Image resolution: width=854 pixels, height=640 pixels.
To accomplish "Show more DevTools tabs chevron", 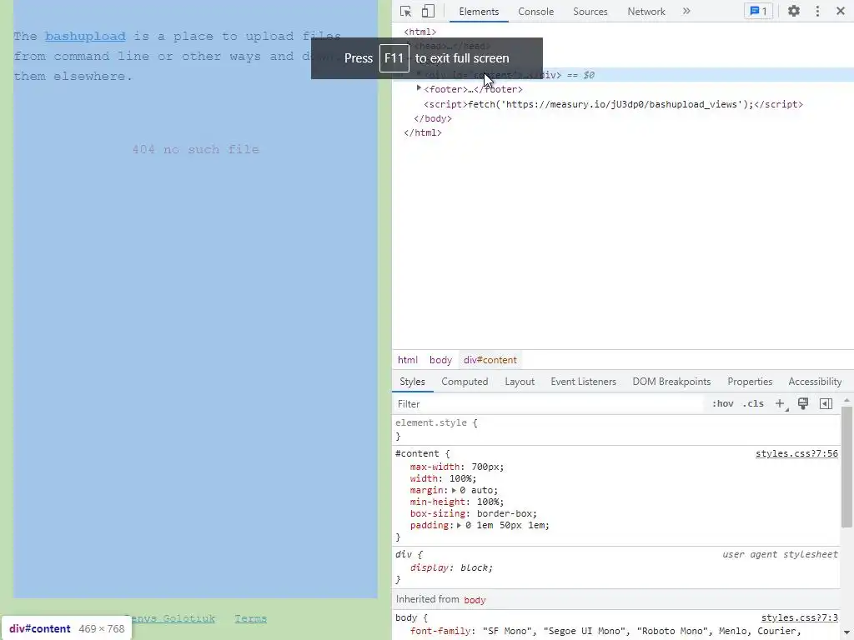I will point(686,12).
